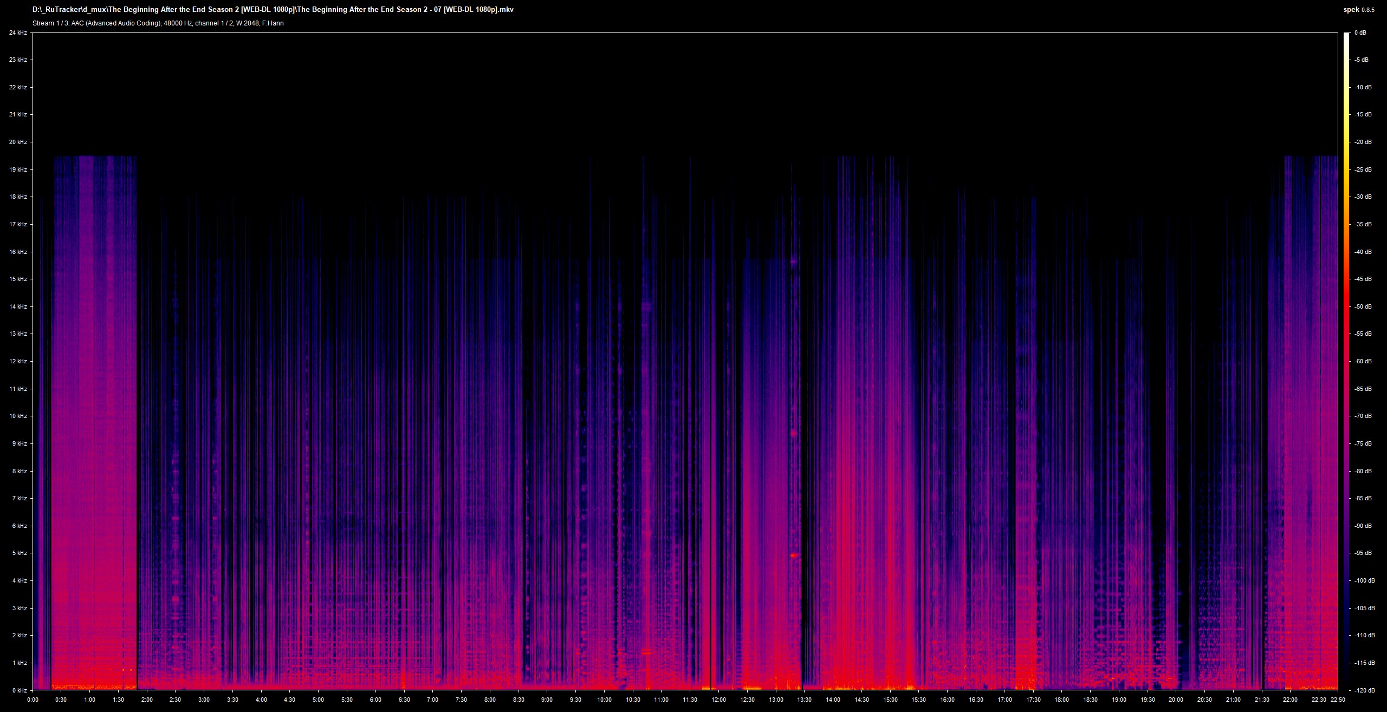Click the -80 dB scale label

point(1363,471)
